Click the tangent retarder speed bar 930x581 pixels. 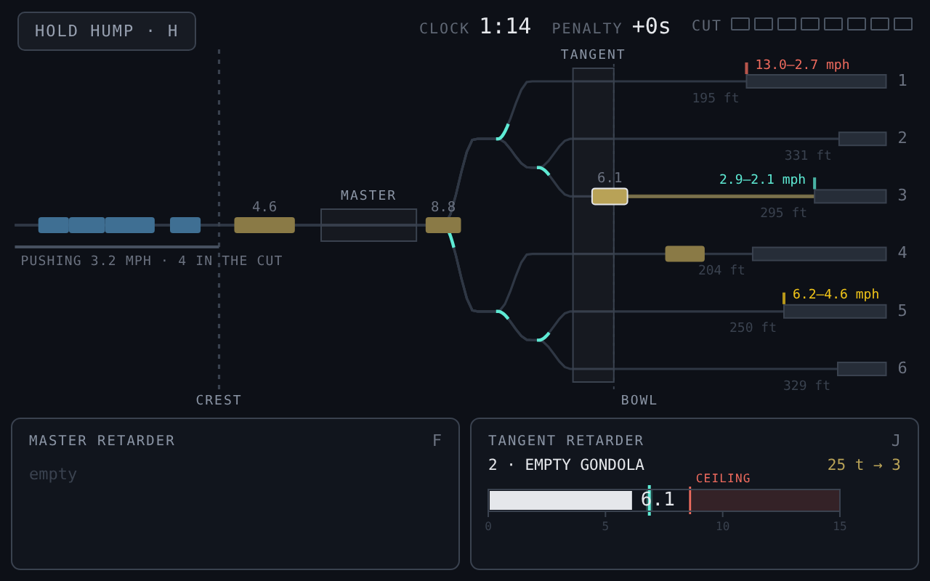(x=664, y=500)
